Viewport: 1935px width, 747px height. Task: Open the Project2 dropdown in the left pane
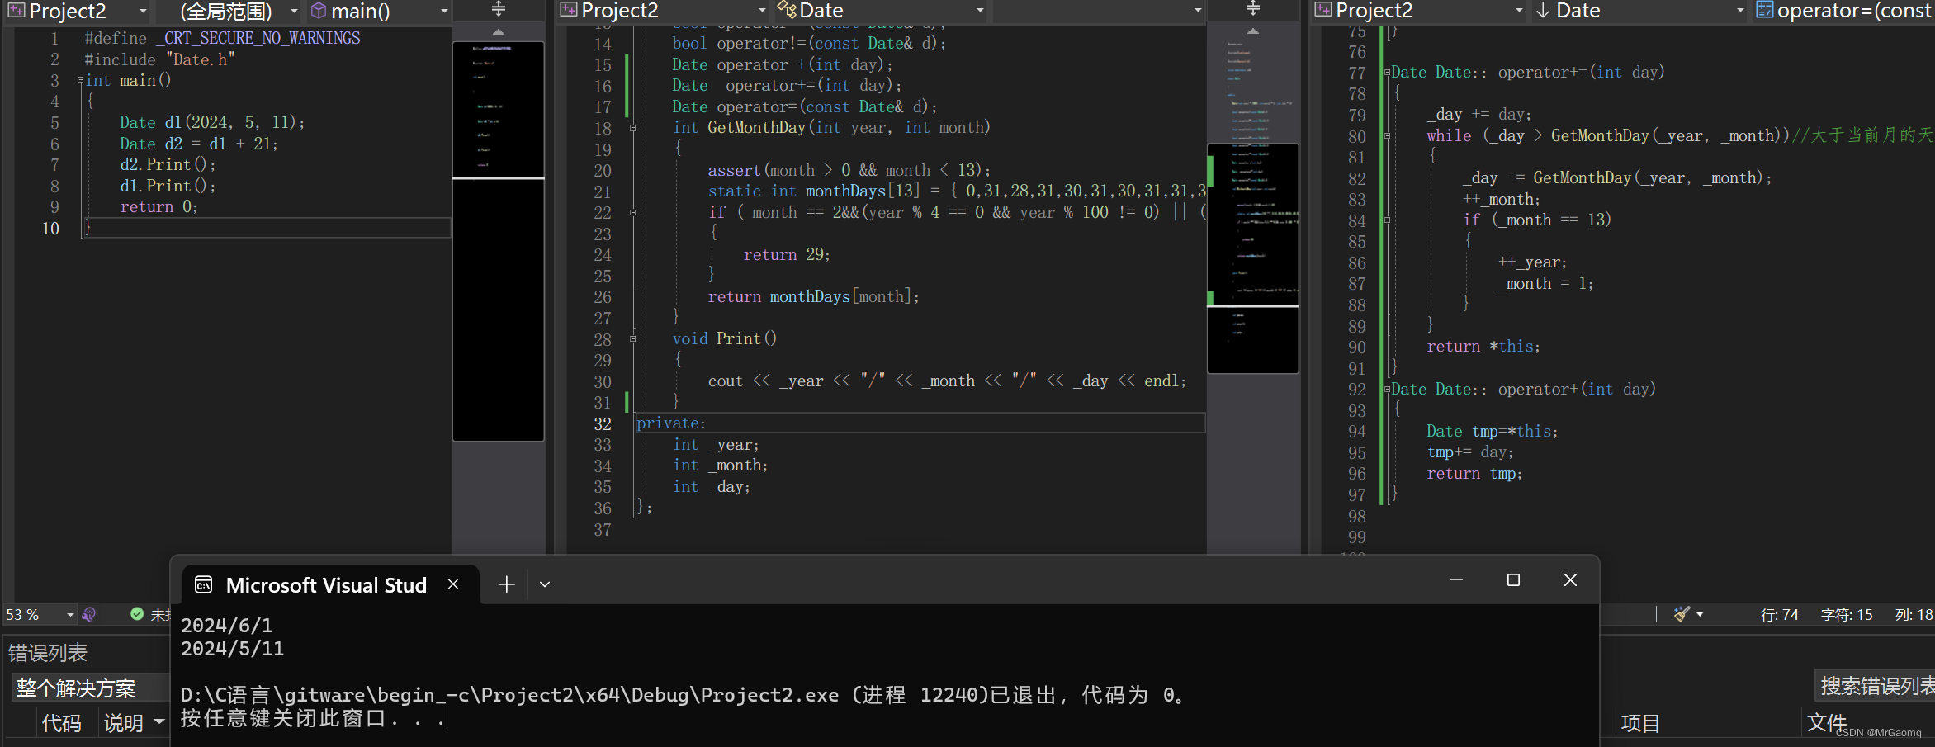click(x=144, y=11)
